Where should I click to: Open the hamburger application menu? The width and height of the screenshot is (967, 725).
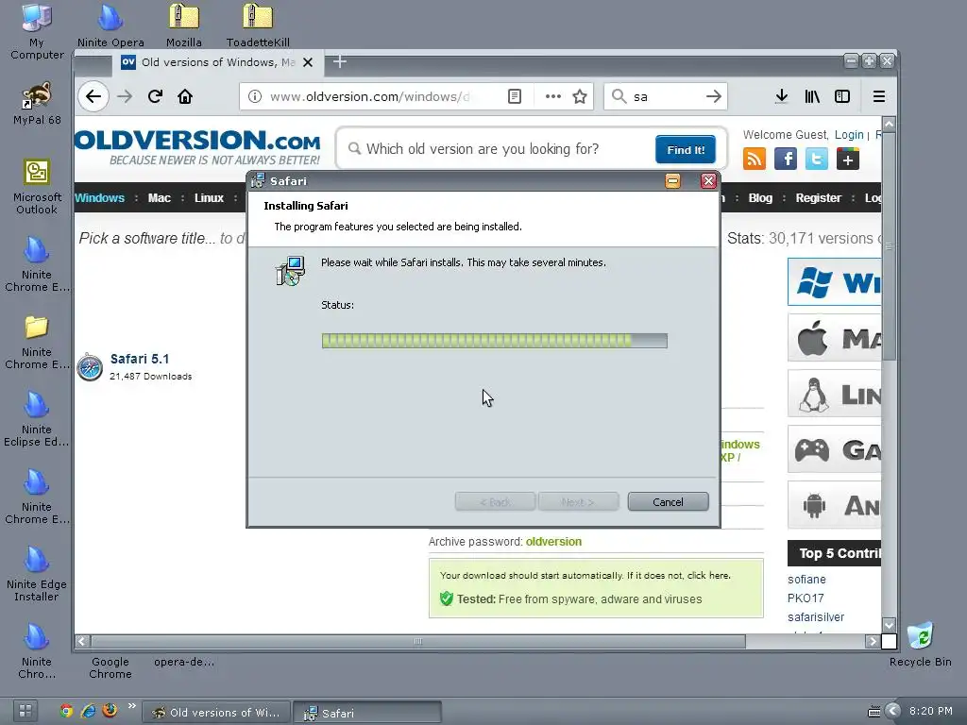point(879,96)
